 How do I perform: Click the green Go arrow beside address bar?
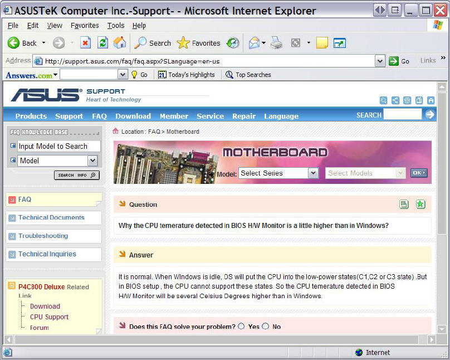393,61
